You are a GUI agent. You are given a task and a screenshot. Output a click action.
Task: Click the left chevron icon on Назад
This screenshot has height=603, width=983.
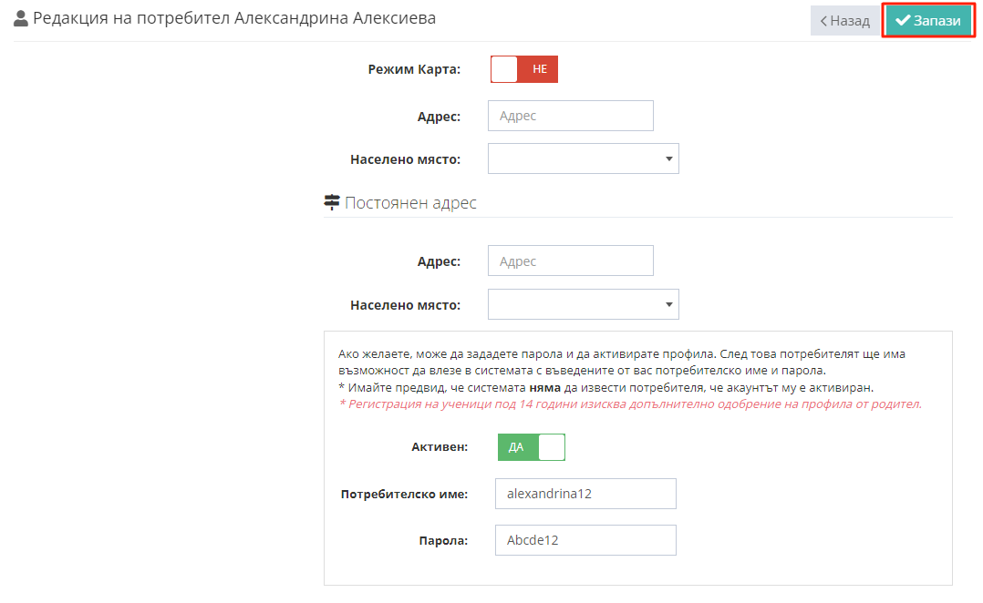[823, 21]
